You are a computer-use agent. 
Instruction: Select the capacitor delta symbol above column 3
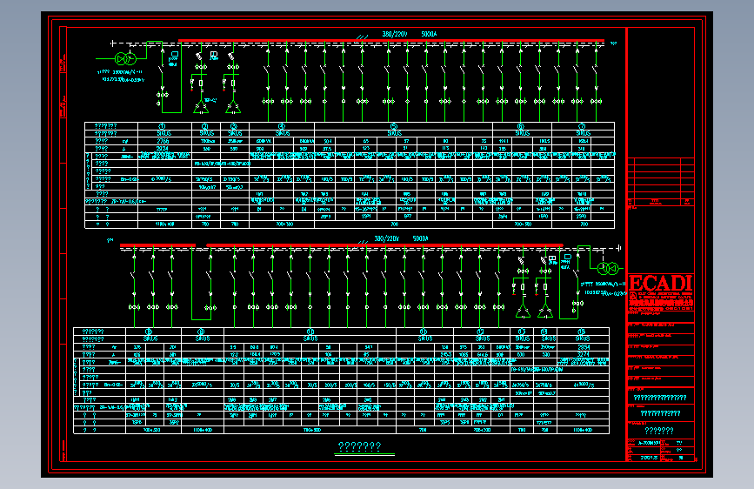point(233,107)
